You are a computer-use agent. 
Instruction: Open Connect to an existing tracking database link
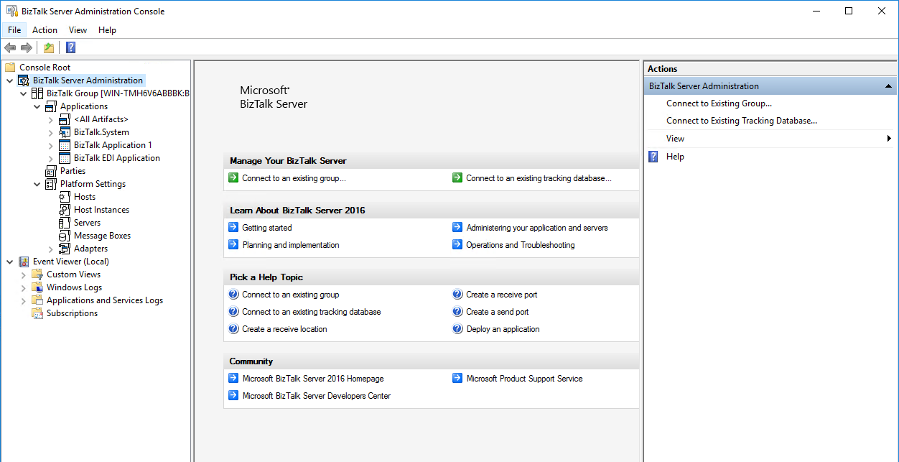539,178
